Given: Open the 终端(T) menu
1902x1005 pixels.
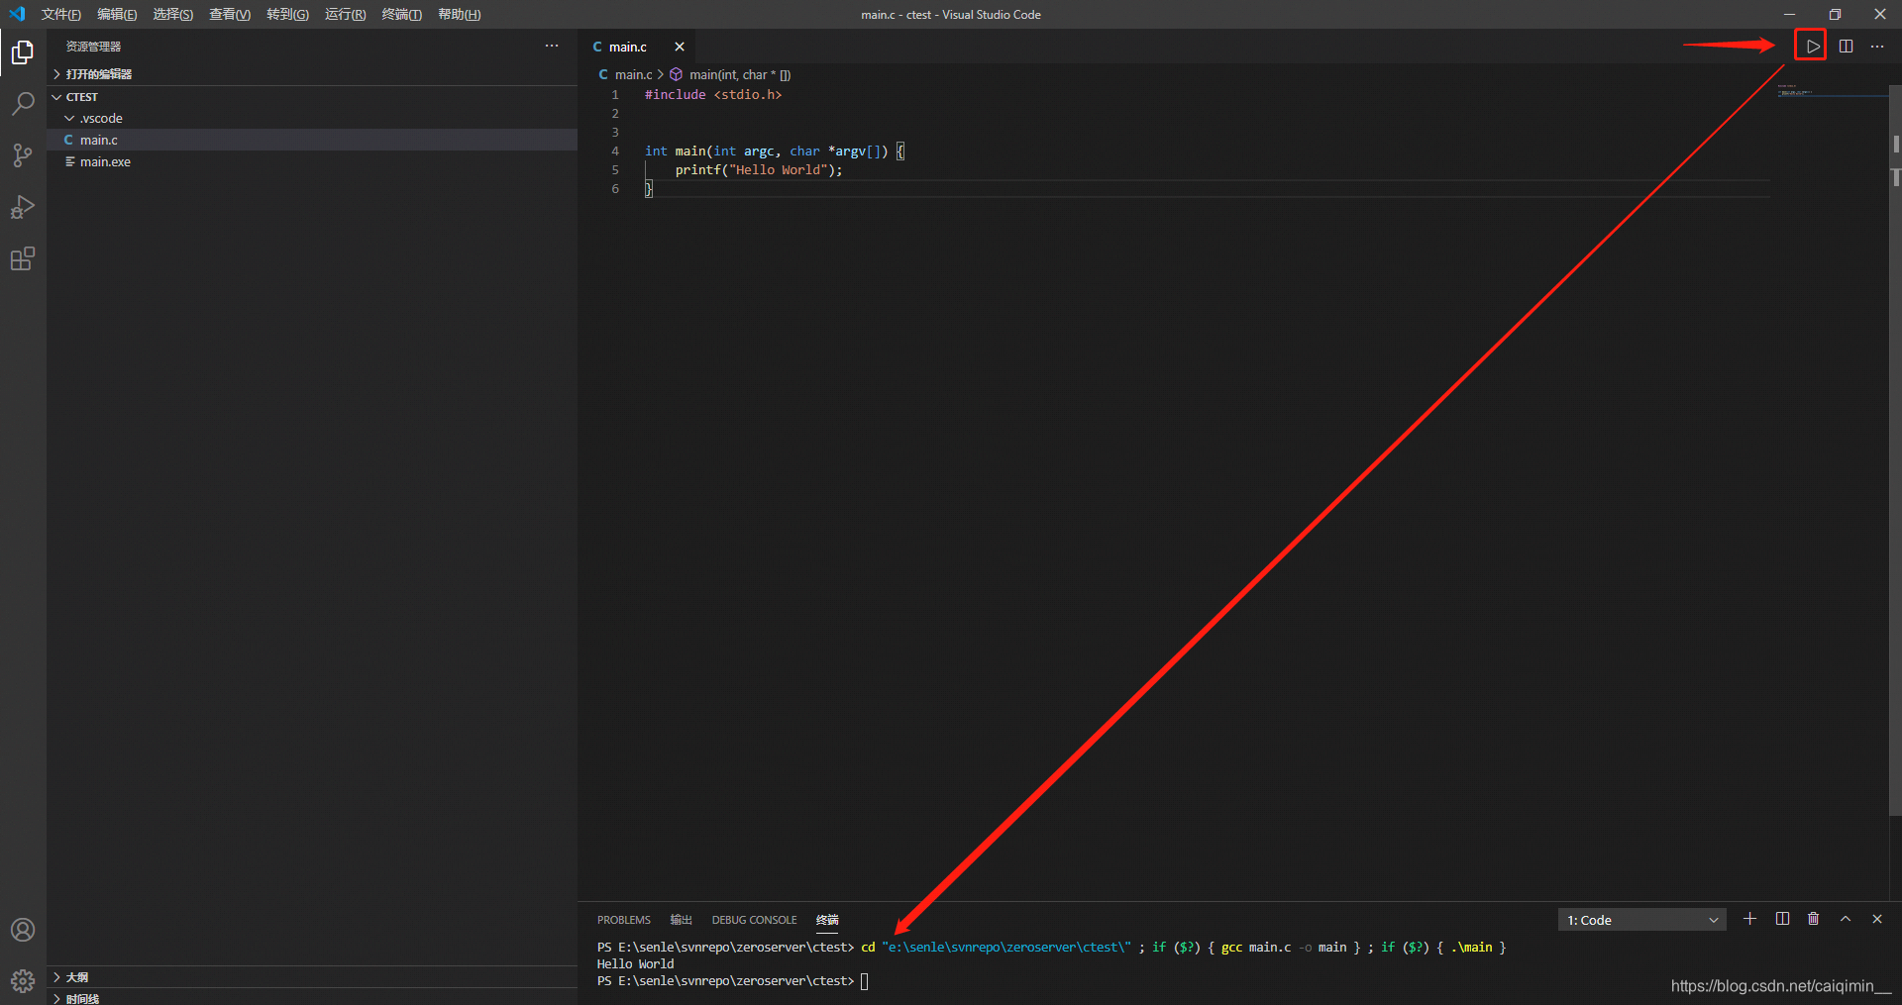Looking at the screenshot, I should pos(401,14).
